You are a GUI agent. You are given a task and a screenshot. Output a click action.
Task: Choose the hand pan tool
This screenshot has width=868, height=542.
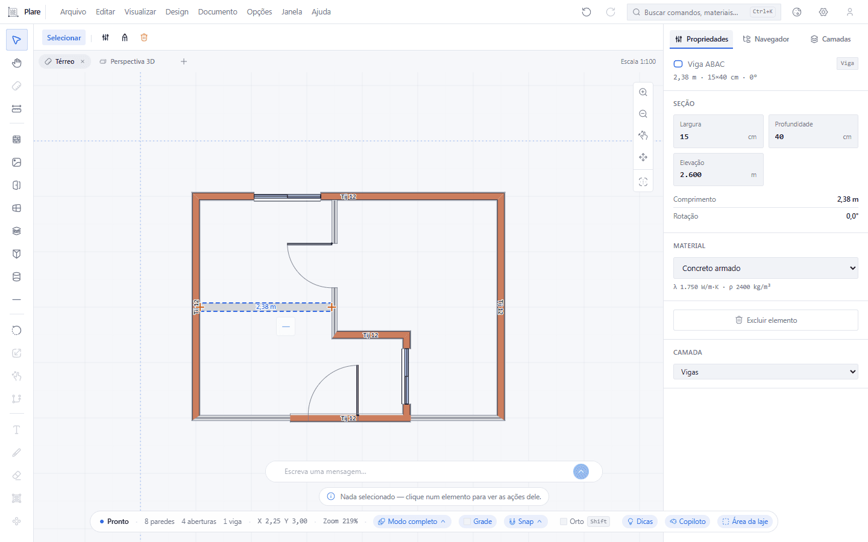tap(17, 63)
